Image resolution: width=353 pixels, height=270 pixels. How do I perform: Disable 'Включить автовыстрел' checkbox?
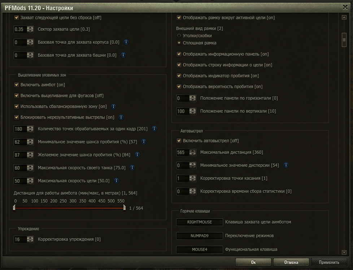point(179,141)
